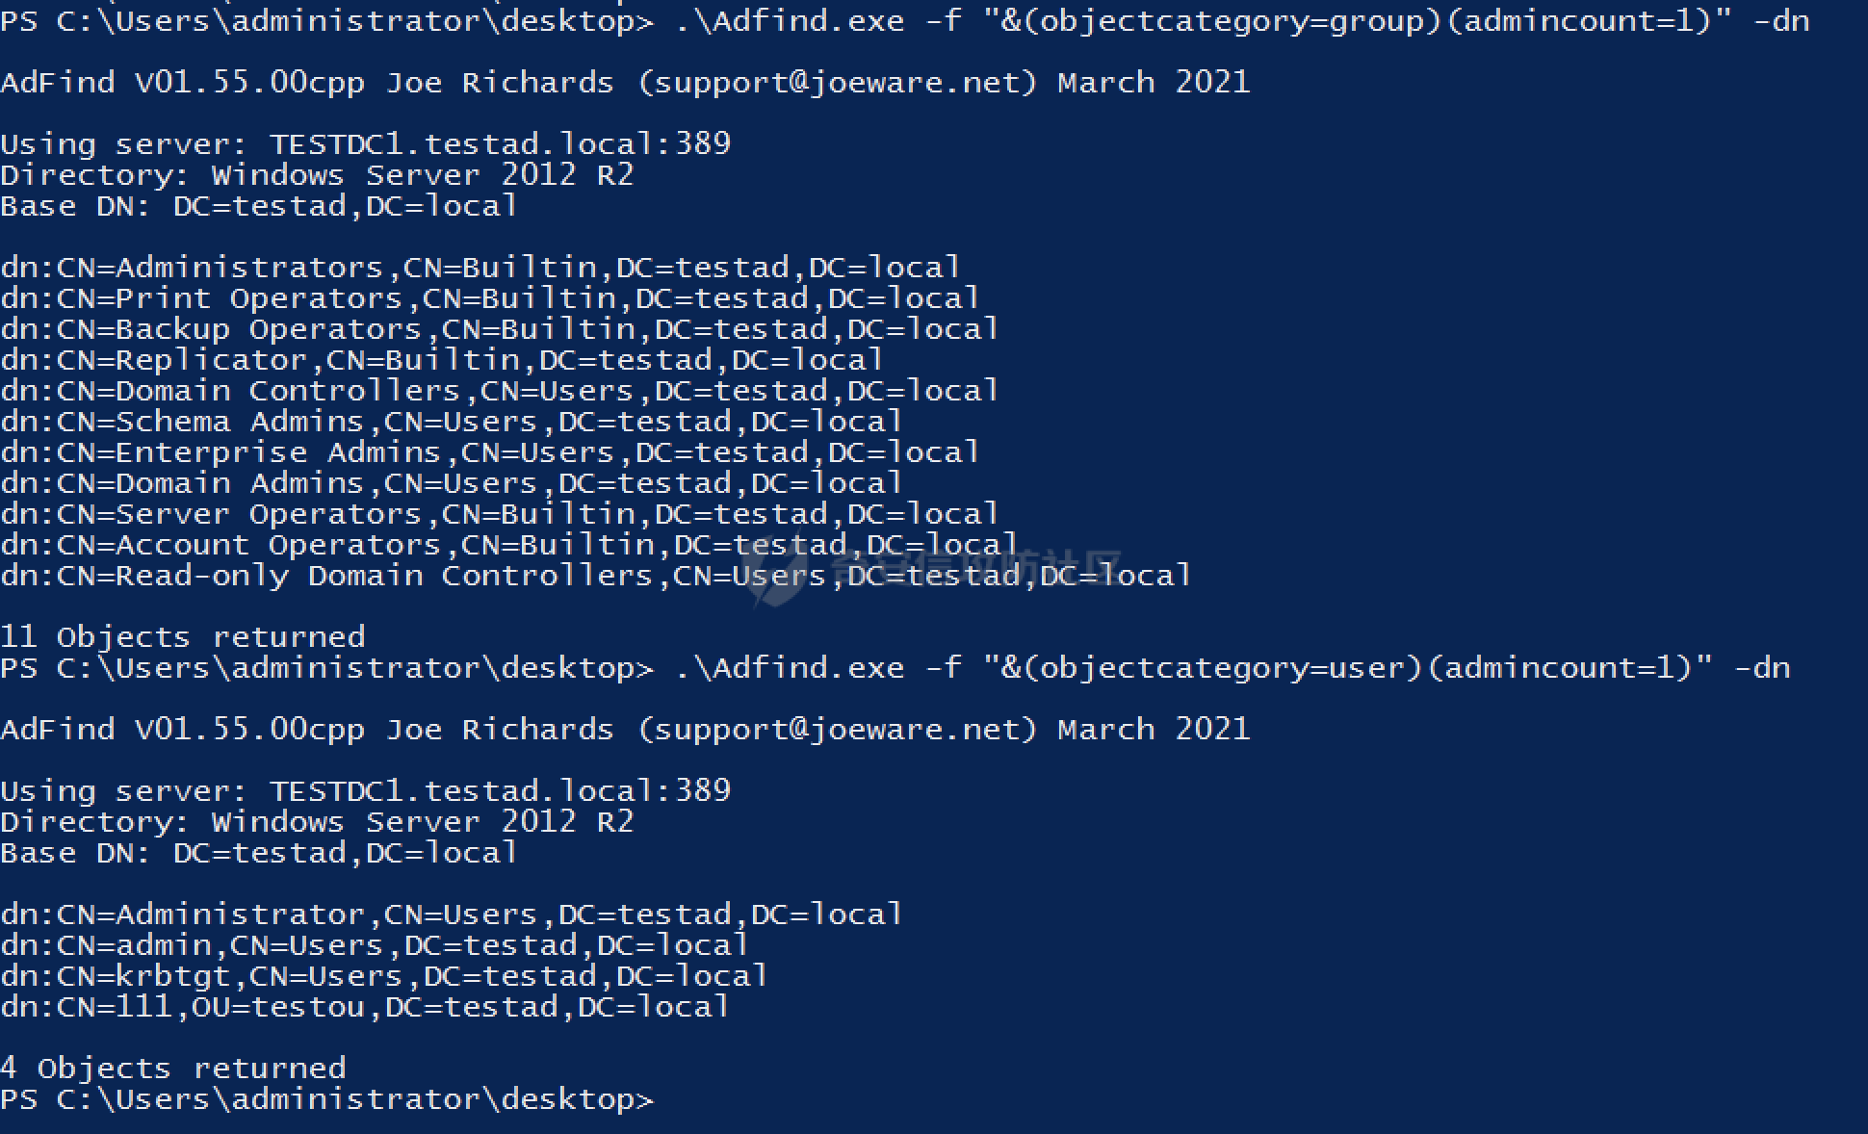The width and height of the screenshot is (1868, 1134).
Task: Click the Backup Operators DN entry
Action: click(x=499, y=328)
